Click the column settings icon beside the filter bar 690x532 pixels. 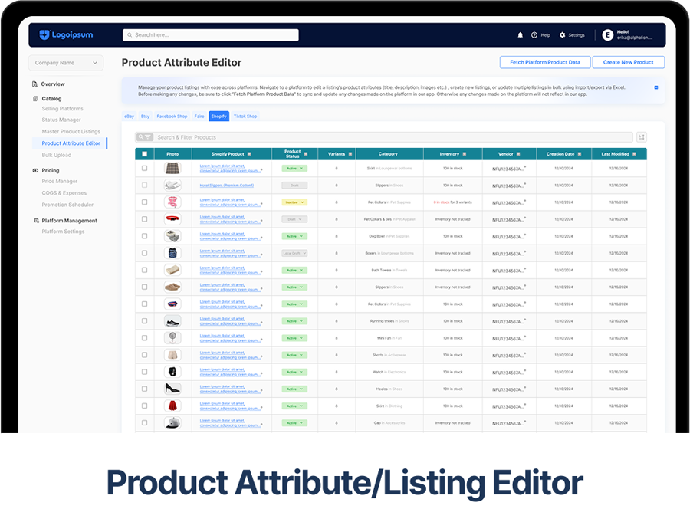click(641, 137)
